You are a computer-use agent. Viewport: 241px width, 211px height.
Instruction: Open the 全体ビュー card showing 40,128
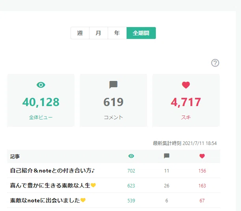pos(41,100)
